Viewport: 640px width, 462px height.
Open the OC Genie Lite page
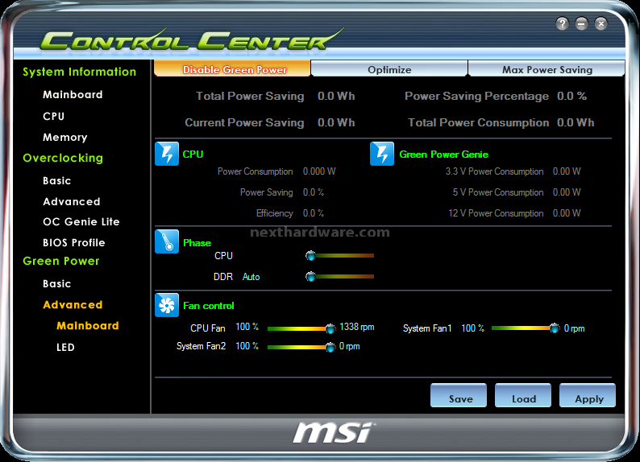81,221
